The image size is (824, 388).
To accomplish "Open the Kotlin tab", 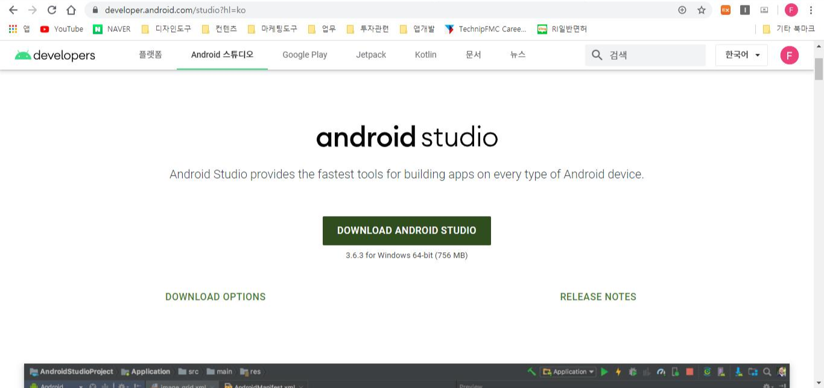I will point(425,54).
